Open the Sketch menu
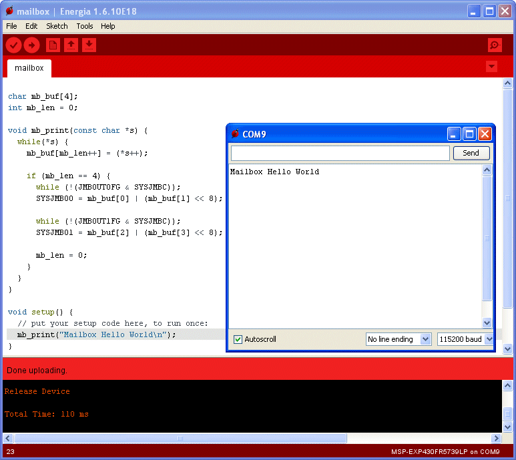 click(57, 26)
